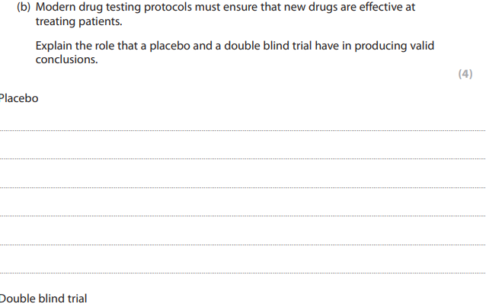Click the word "Explain" starting the instruction
Screen dimensions: 486x307
point(54,46)
